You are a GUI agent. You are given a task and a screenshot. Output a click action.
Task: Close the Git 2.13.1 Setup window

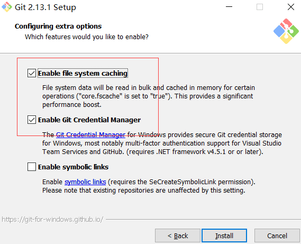tap(291, 7)
